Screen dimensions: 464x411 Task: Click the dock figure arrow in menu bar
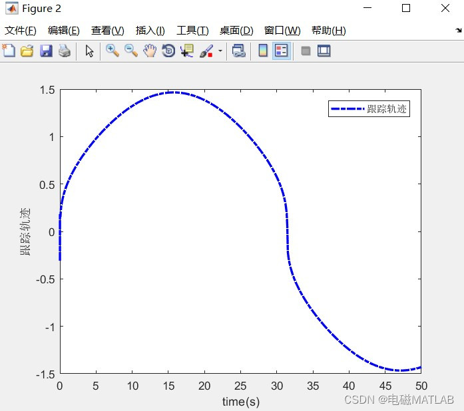pyautogui.click(x=459, y=30)
